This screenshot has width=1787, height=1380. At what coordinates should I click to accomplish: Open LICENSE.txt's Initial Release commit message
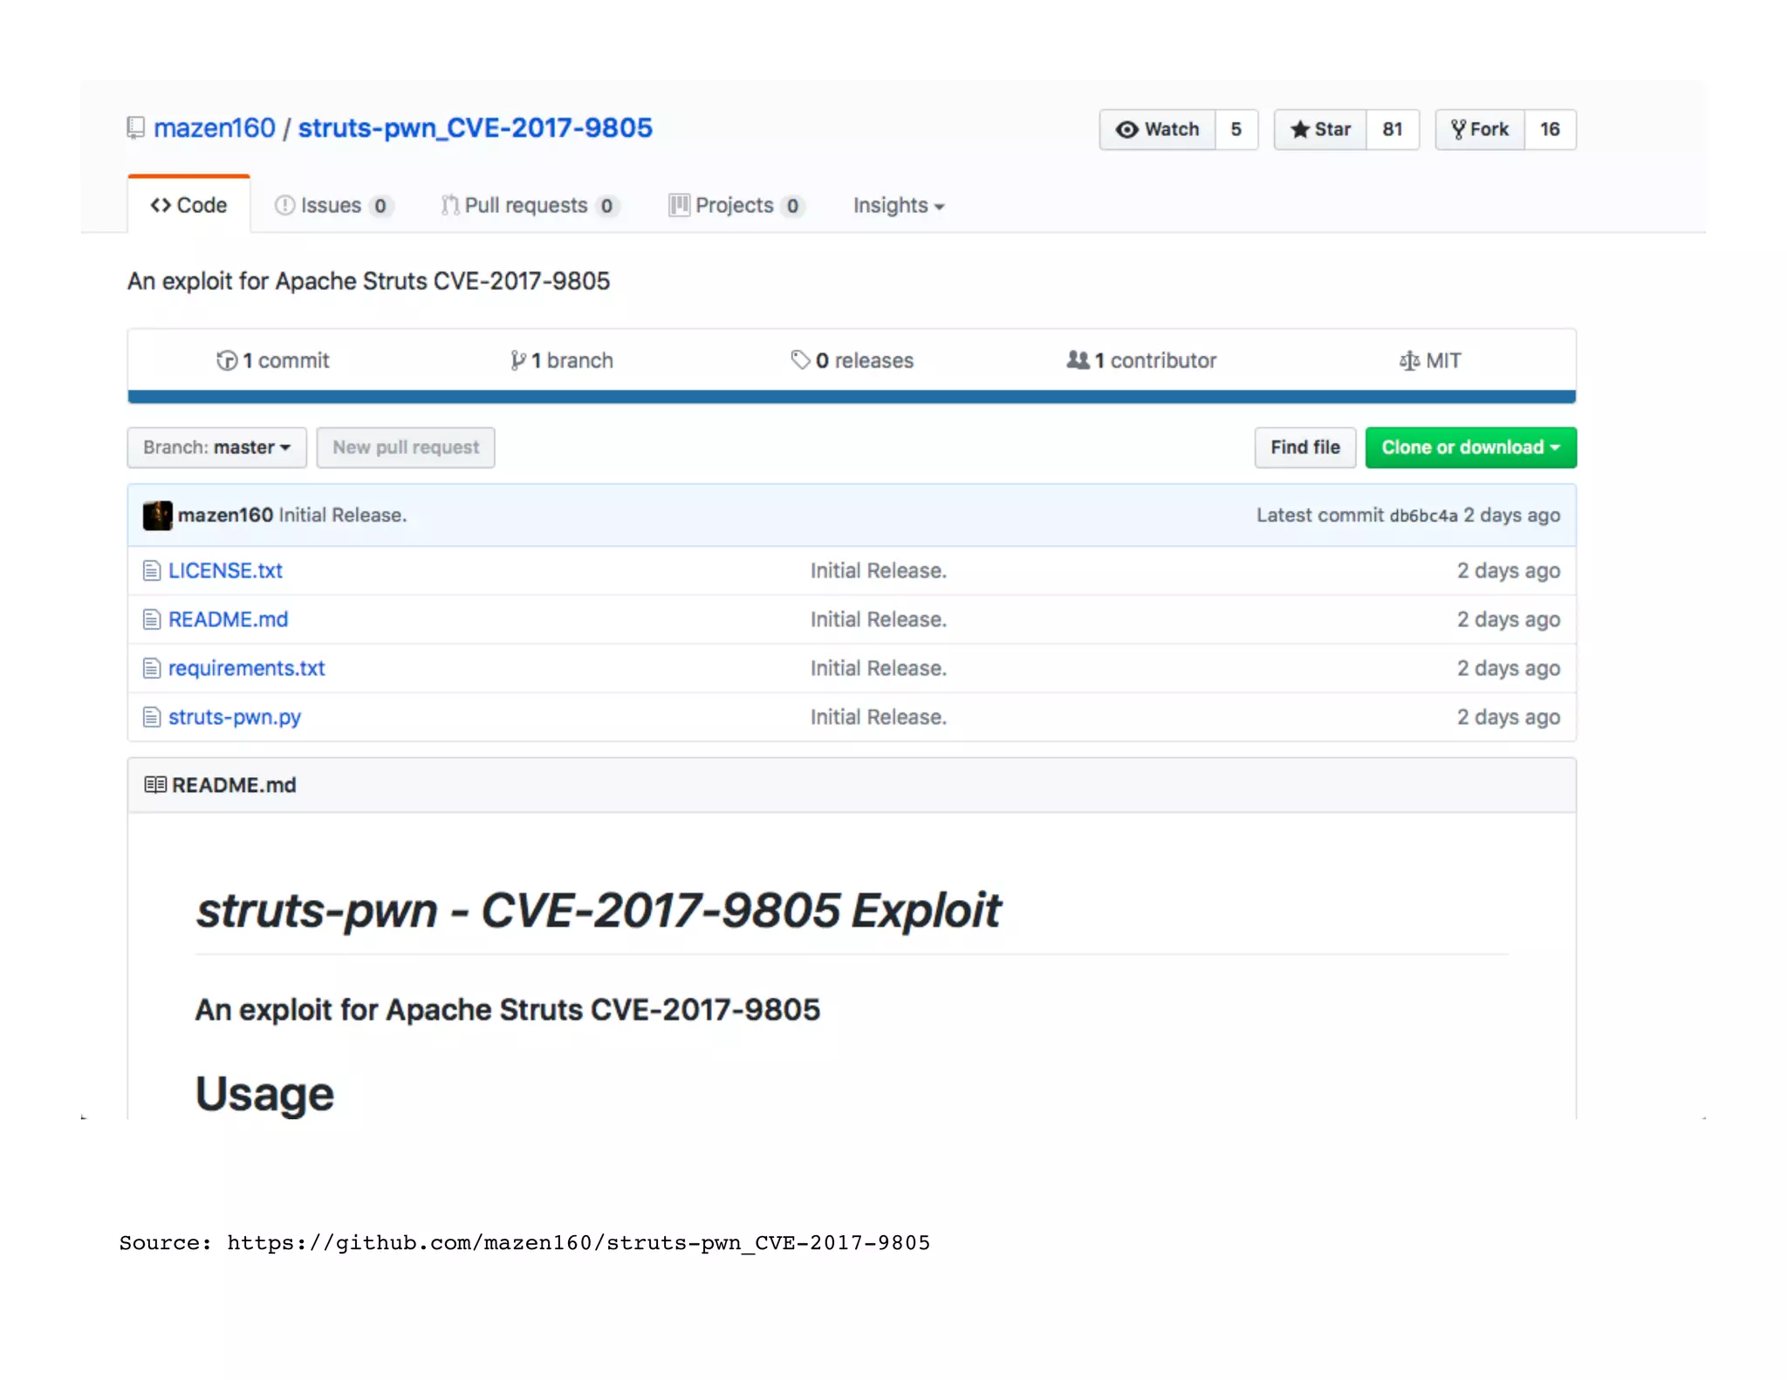click(879, 570)
